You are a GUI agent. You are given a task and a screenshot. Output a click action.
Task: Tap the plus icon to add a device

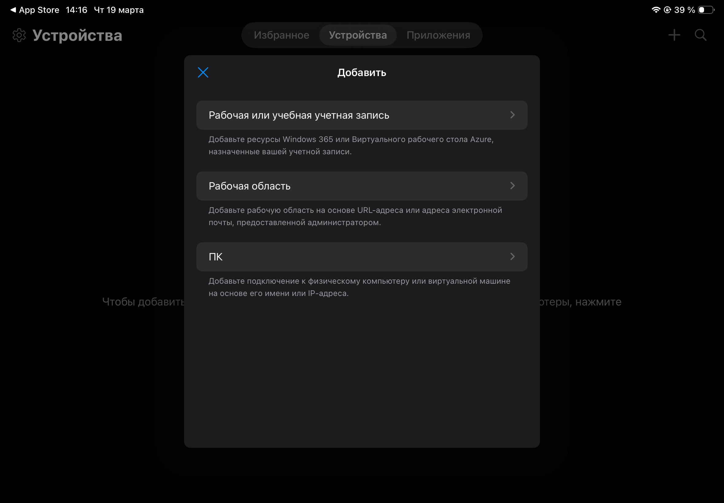674,35
